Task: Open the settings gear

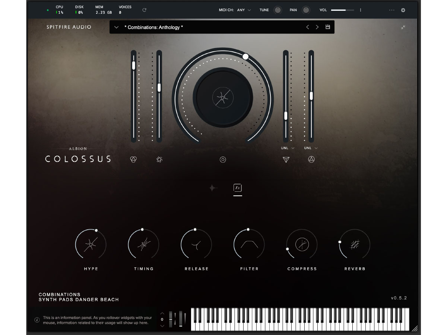Action: (403, 10)
